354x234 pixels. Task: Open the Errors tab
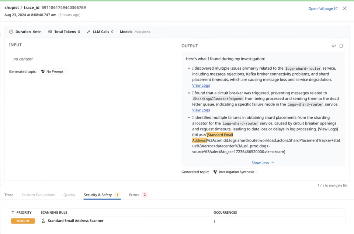pyautogui.click(x=134, y=195)
